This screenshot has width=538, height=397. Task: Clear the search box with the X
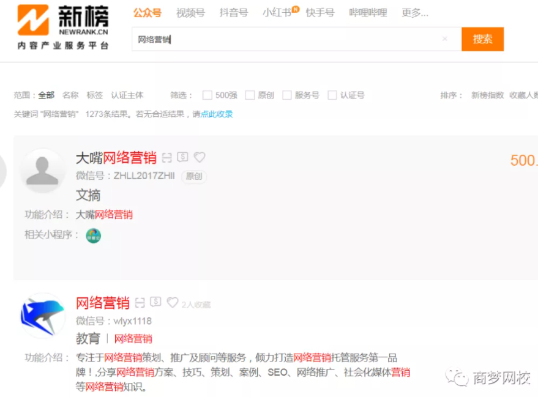tap(445, 39)
